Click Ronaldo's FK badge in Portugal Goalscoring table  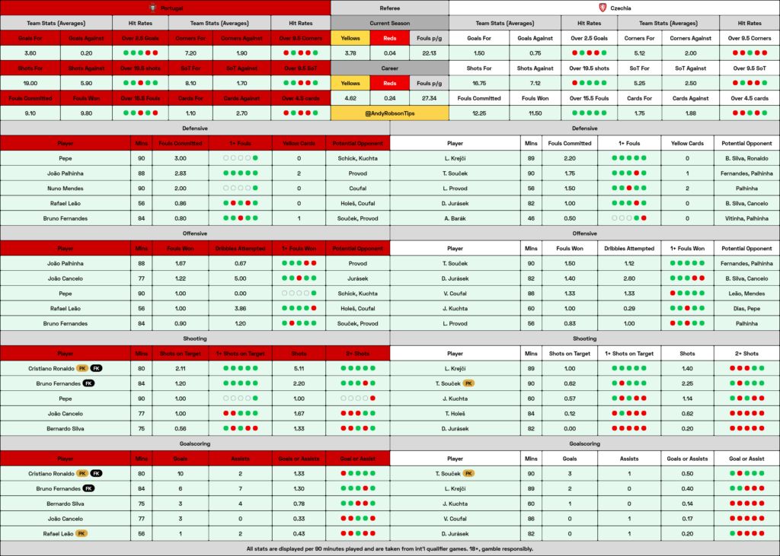tap(97, 473)
